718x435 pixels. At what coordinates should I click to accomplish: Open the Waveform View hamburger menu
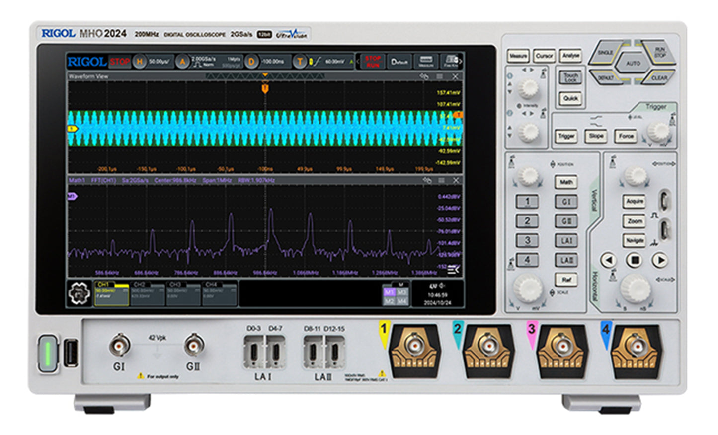(440, 76)
